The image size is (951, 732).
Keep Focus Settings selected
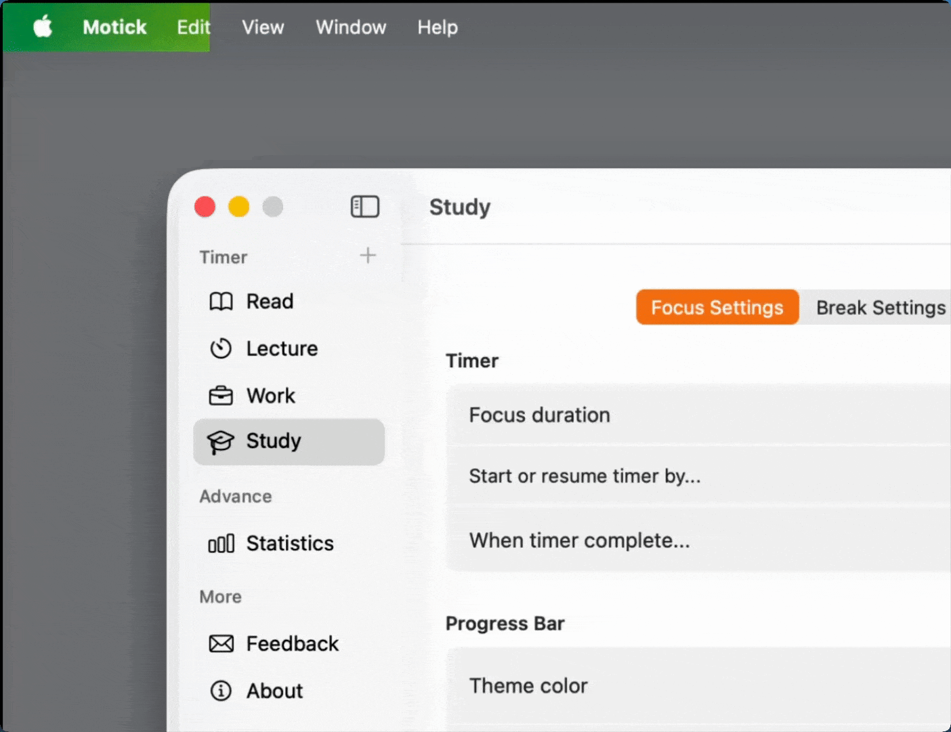click(717, 308)
